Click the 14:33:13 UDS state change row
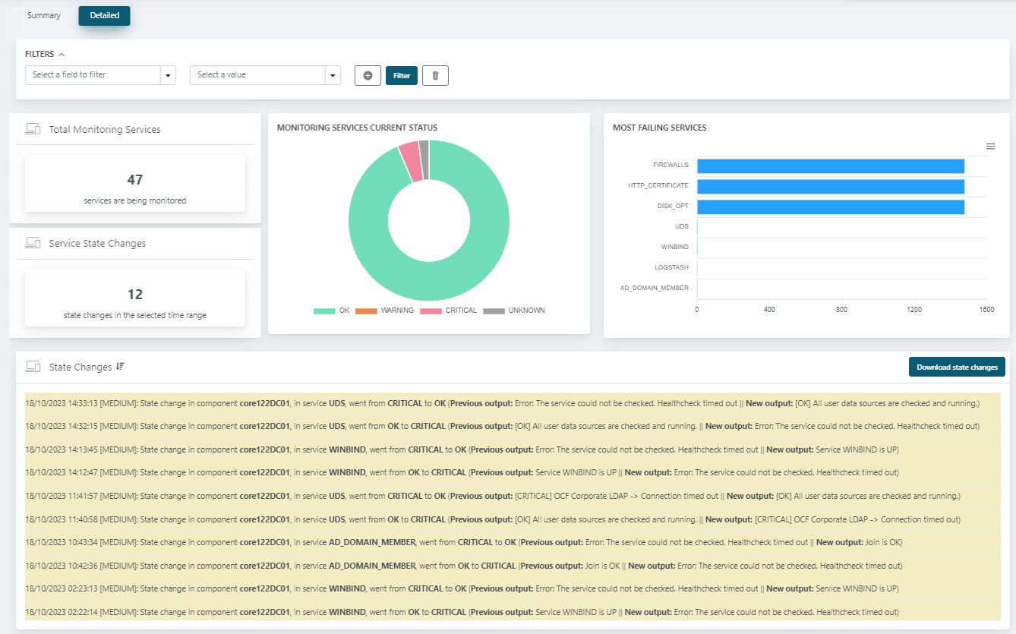 click(x=513, y=403)
